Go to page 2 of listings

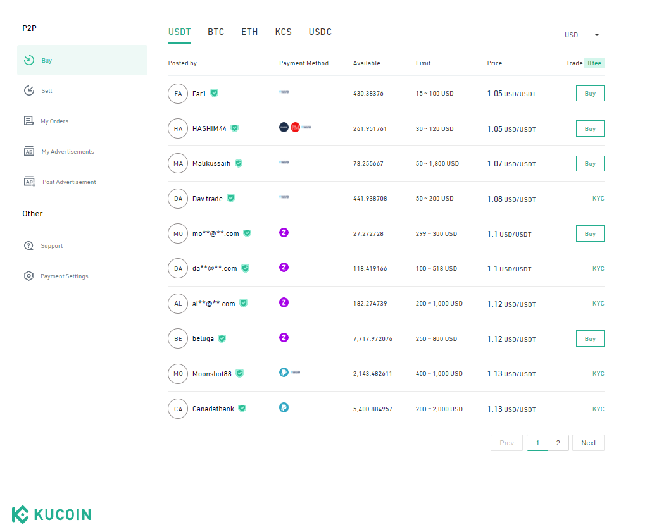click(558, 443)
